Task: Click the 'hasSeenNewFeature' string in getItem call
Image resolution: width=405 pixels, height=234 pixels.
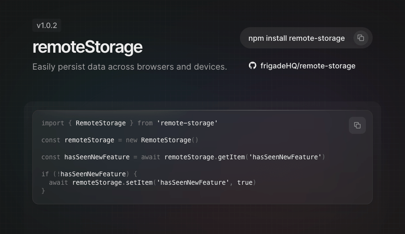Action: pyautogui.click(x=285, y=157)
